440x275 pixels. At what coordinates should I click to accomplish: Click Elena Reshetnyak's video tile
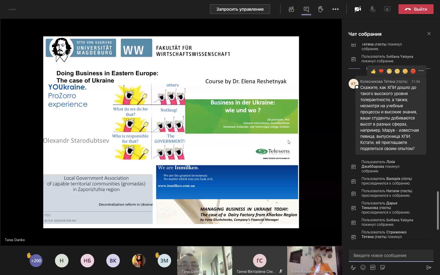(314, 261)
